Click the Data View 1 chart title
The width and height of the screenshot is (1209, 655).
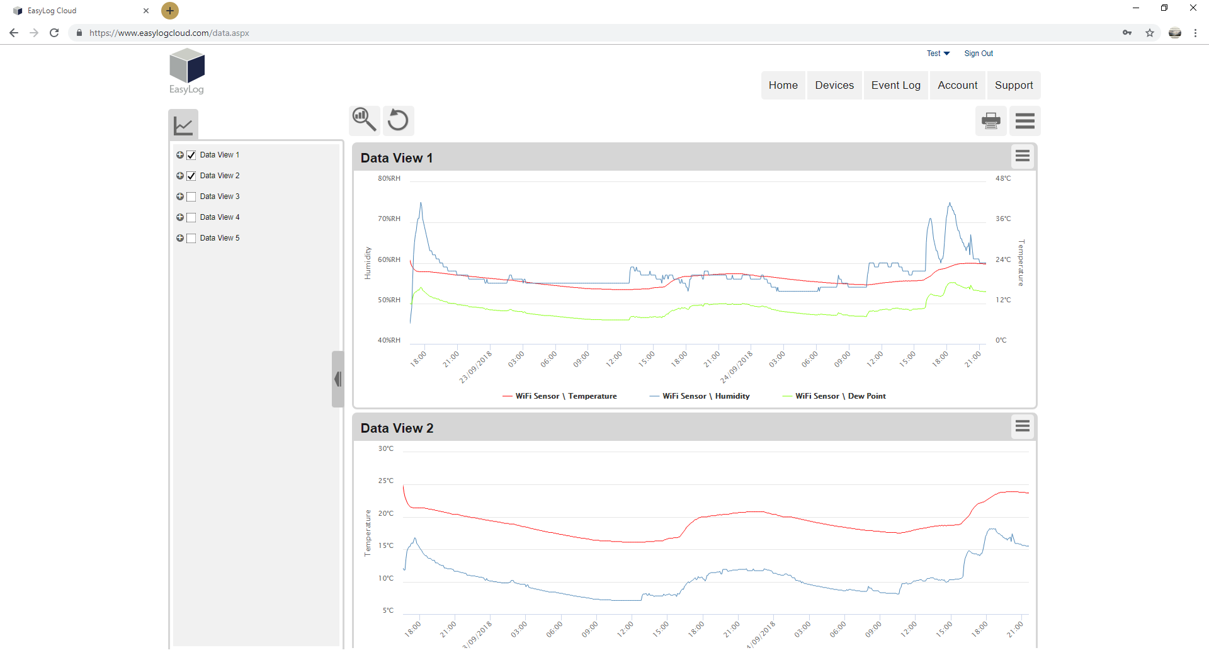(x=397, y=158)
